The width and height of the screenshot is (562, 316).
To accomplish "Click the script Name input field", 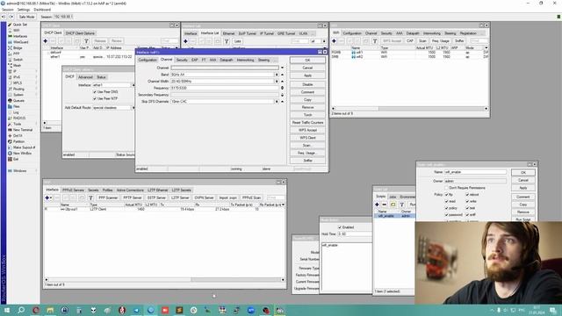I will (475, 172).
